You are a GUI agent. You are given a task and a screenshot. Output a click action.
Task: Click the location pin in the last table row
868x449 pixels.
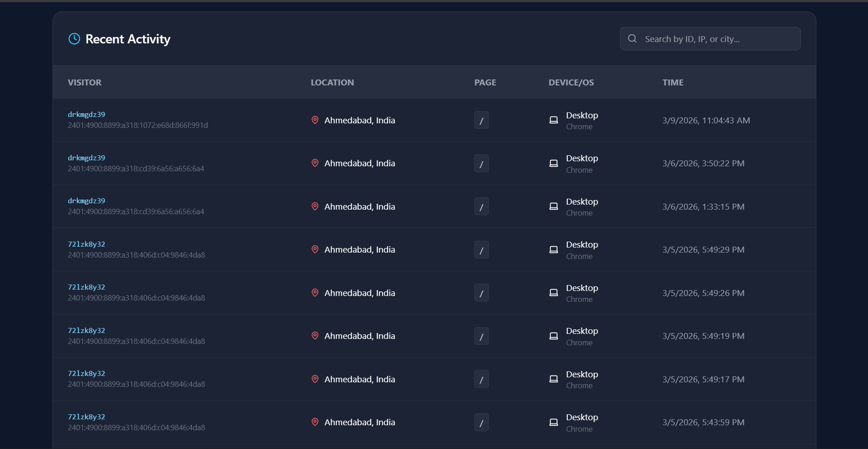click(x=315, y=422)
